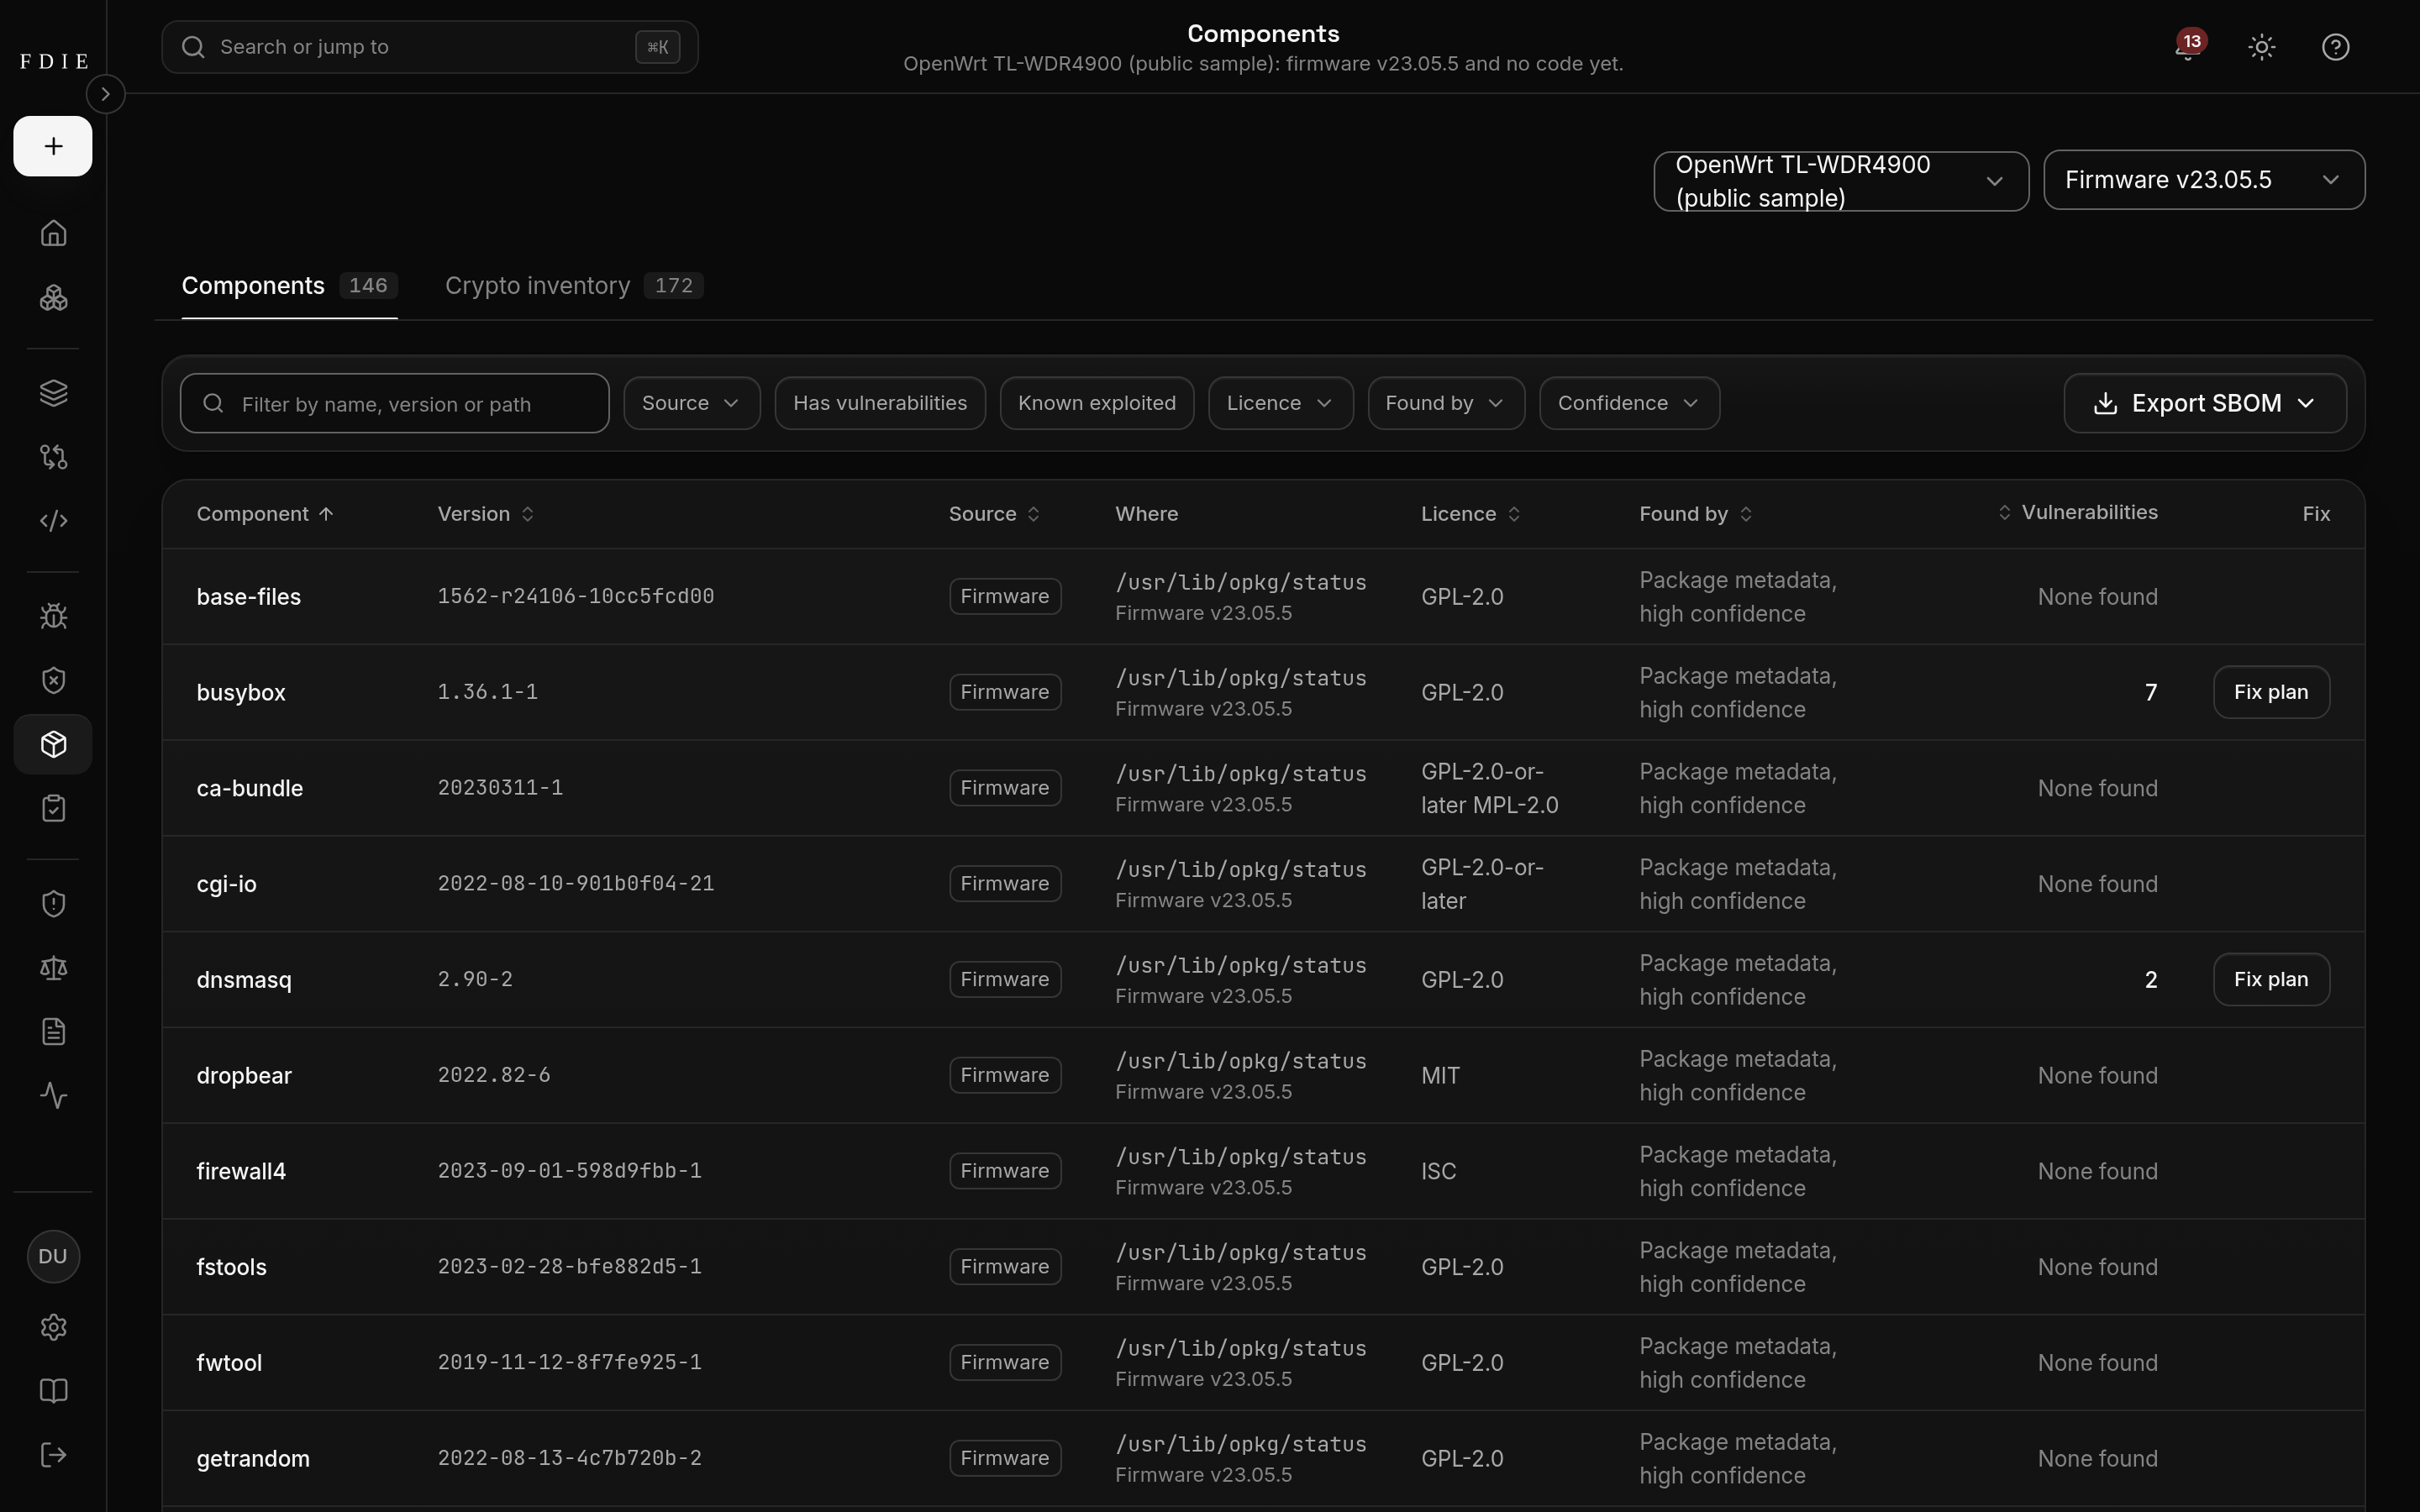Open the Confidence filter dropdown
This screenshot has height=1512, width=2420.
tap(1630, 403)
